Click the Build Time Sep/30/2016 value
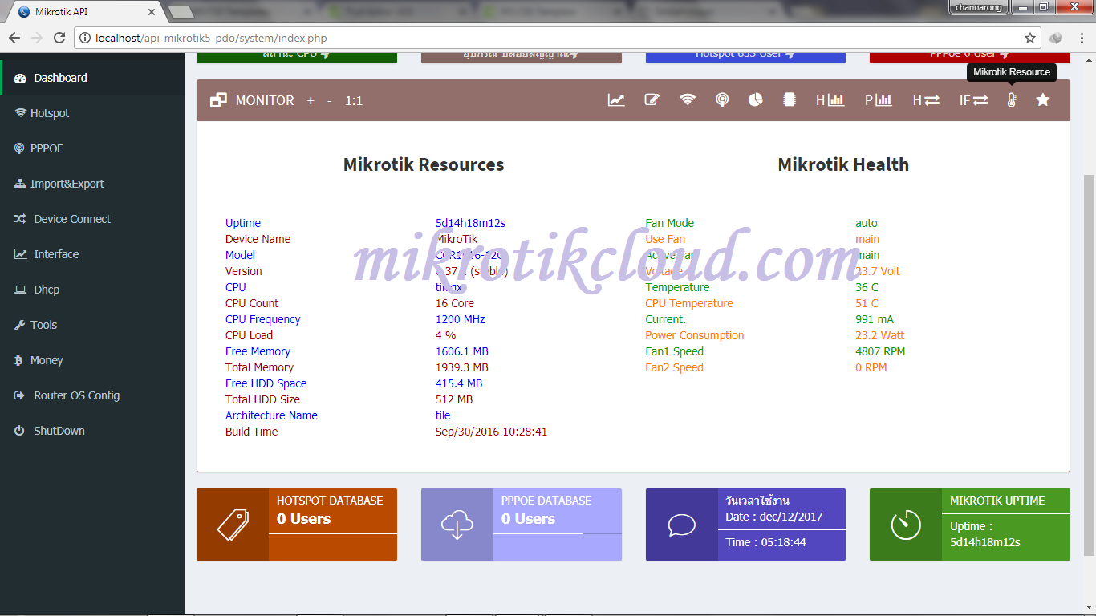1096x616 pixels. [492, 432]
